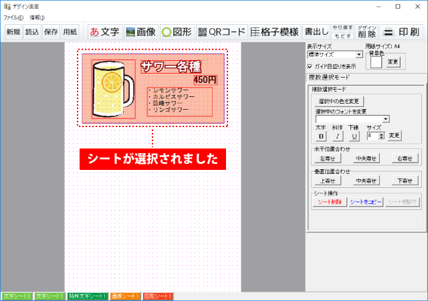Add a 格子模様 grid pattern

click(275, 32)
